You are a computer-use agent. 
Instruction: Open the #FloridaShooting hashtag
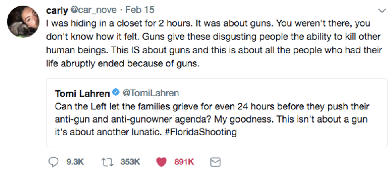pos(200,132)
